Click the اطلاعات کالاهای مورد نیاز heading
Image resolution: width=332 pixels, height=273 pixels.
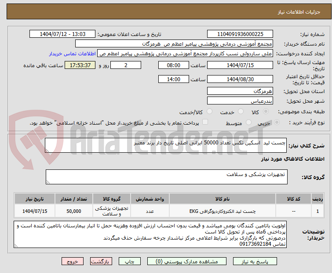click(x=292, y=159)
